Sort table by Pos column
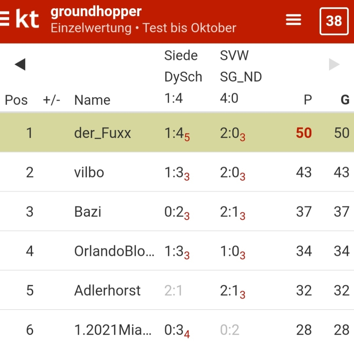The width and height of the screenshot is (354, 342). [x=16, y=100]
